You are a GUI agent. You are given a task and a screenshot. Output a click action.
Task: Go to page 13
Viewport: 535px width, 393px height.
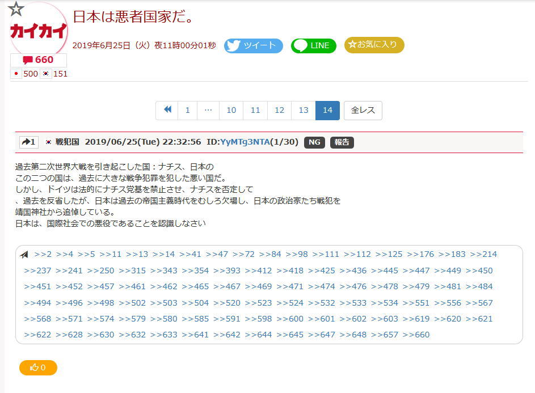click(304, 110)
